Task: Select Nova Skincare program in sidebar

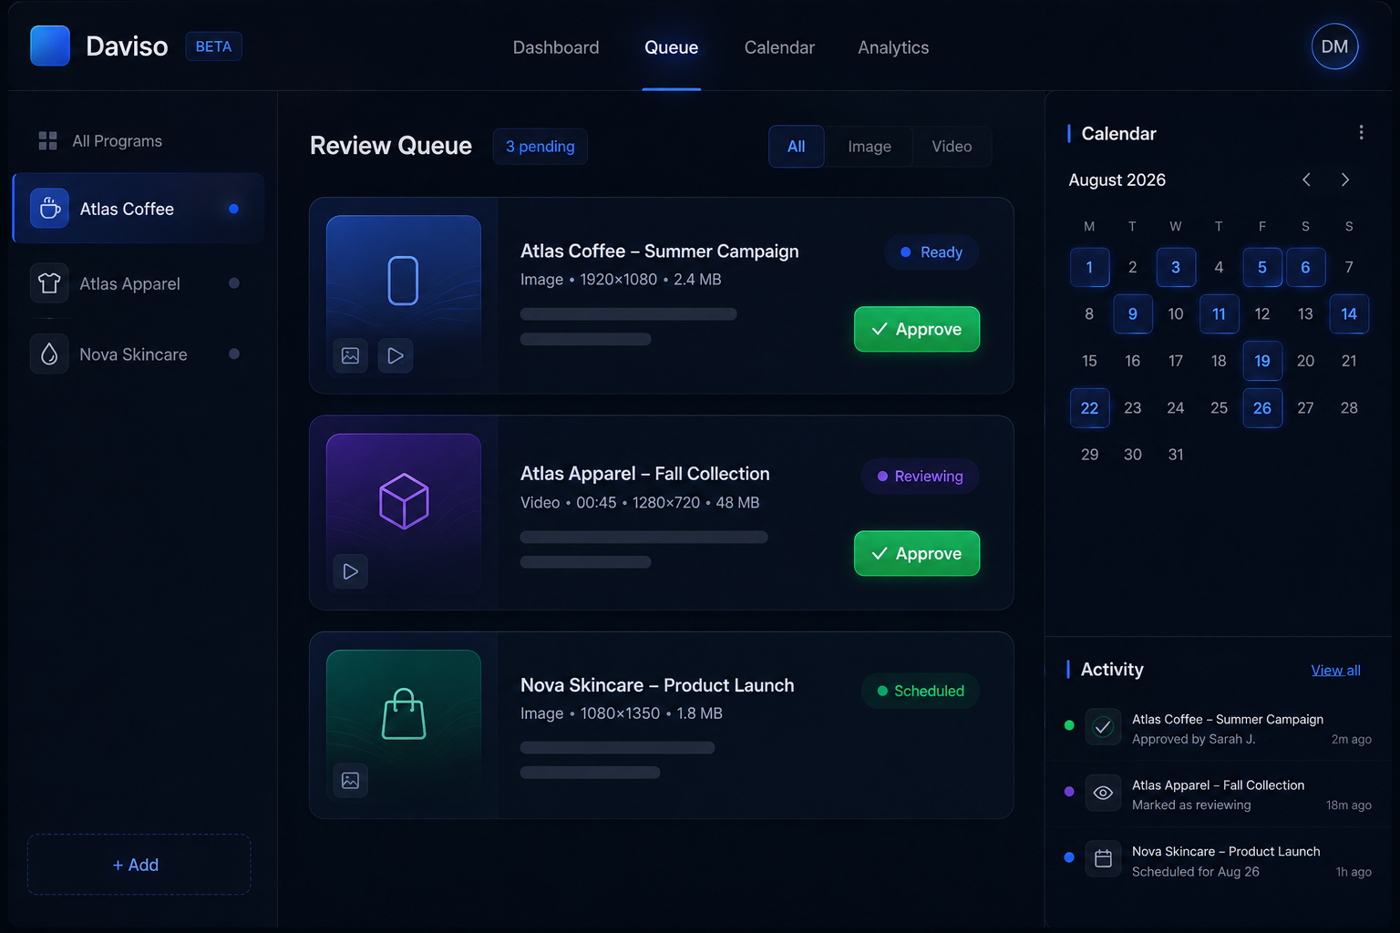Action: [x=139, y=354]
